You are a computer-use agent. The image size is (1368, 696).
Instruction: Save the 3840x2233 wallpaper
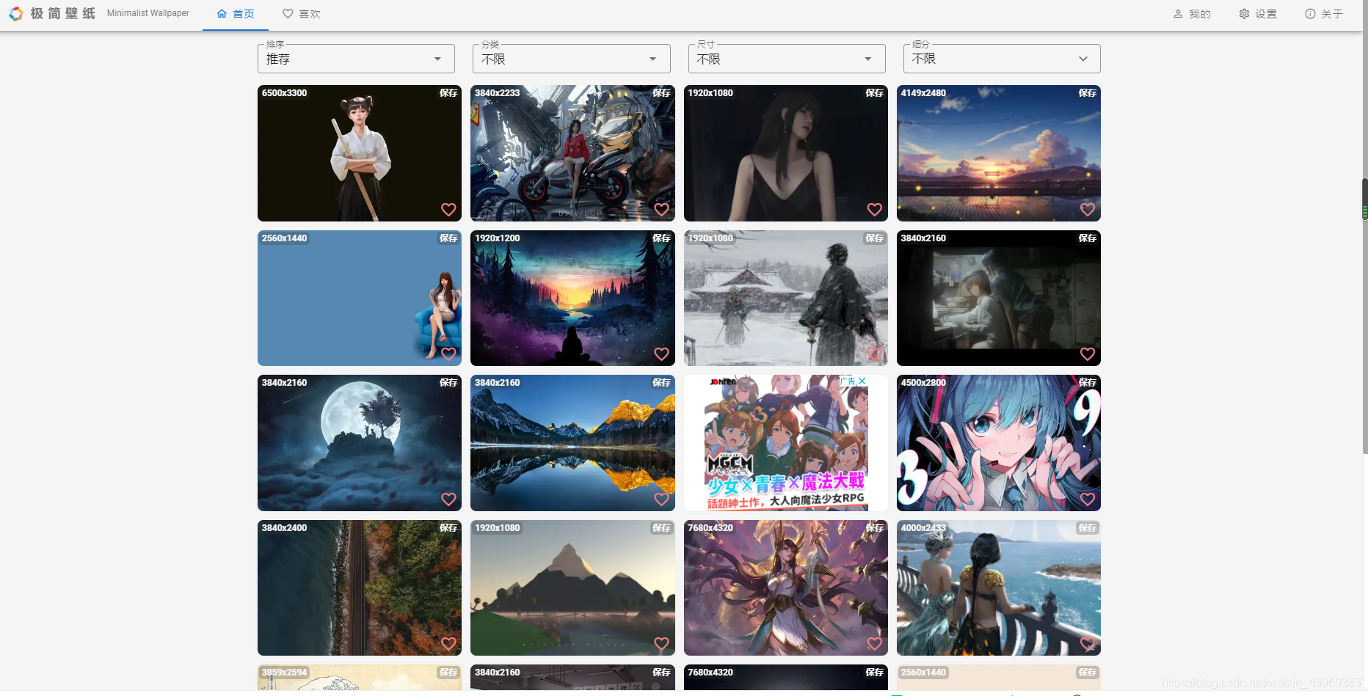pos(661,93)
